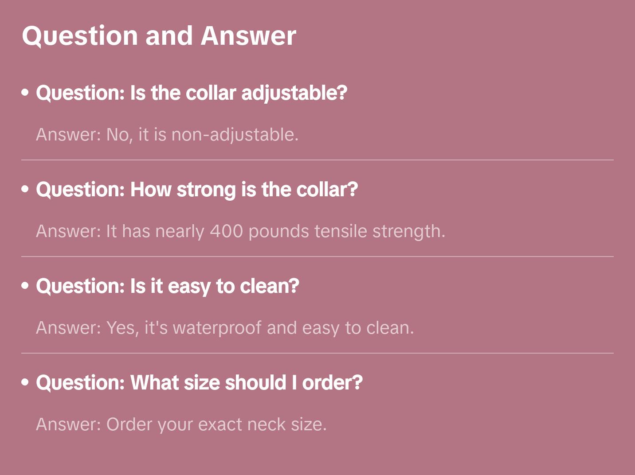
Task: Expand 'What size should I order?' question
Action: tap(199, 383)
